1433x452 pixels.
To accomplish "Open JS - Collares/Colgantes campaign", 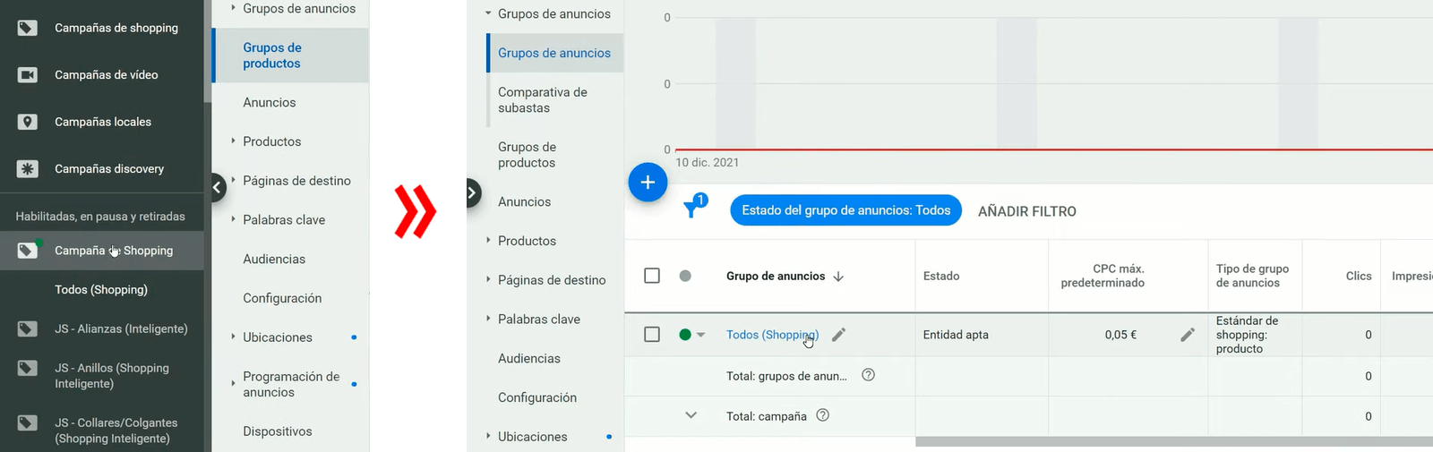I will pos(116,431).
